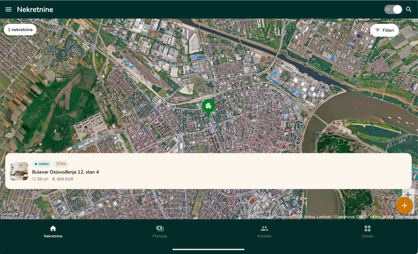Click the 600 EUR price label

point(63,179)
